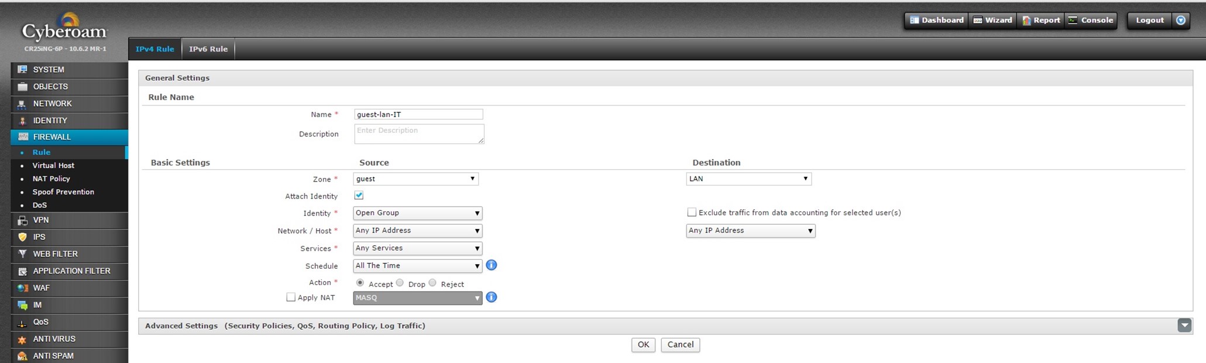Open the Schedule dropdown

click(x=418, y=266)
